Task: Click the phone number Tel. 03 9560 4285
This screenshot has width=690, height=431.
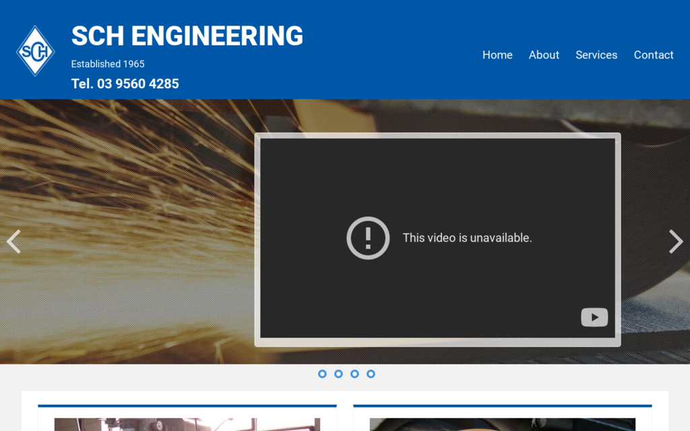Action: coord(125,84)
